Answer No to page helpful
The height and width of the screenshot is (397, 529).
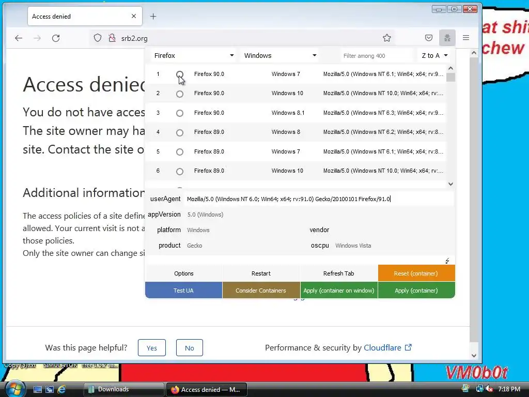coord(189,348)
